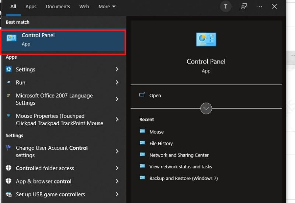Switch to the Apps tab
The height and width of the screenshot is (203, 295).
pyautogui.click(x=31, y=7)
